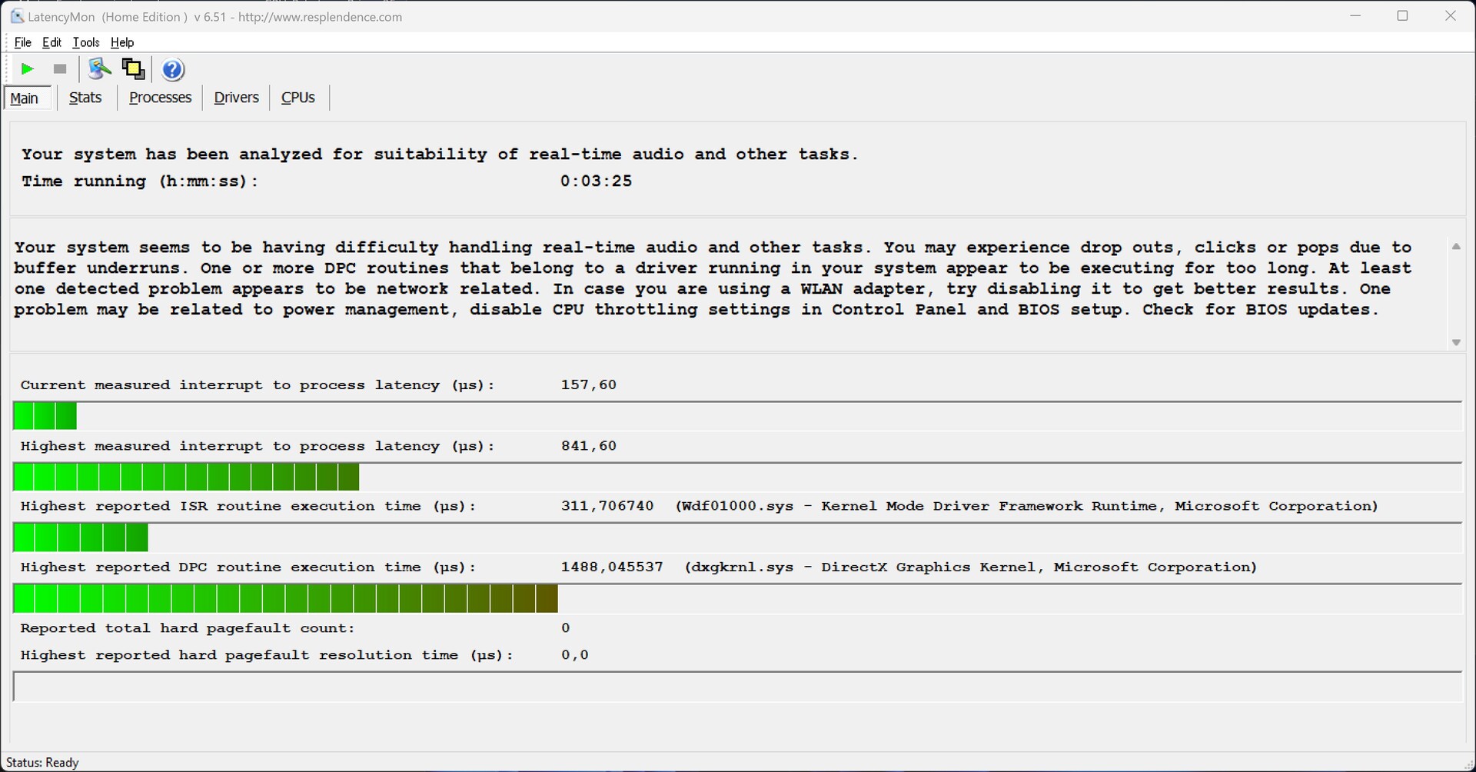Start the latency monitor with green play button
Screen dimensions: 1476x772
tap(27, 69)
